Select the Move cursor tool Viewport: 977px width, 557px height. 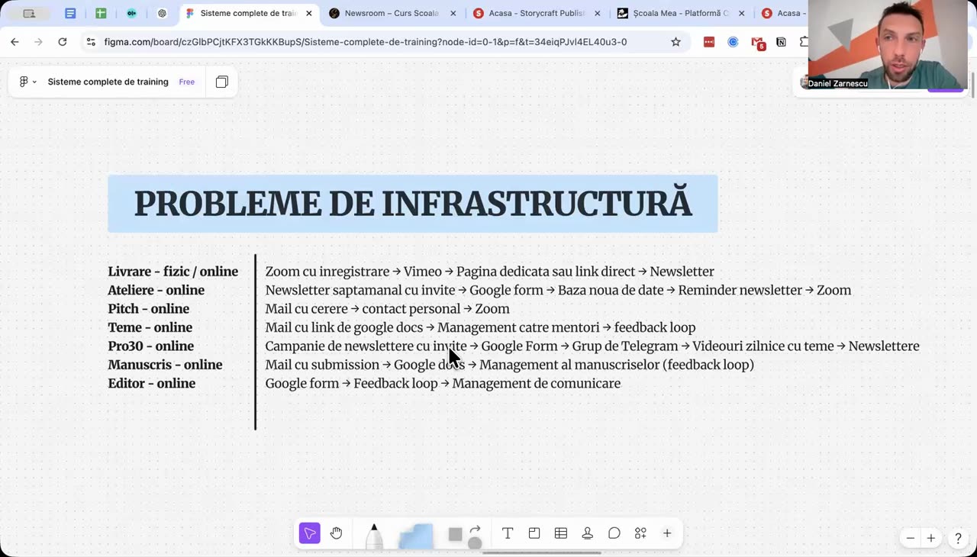(310, 533)
